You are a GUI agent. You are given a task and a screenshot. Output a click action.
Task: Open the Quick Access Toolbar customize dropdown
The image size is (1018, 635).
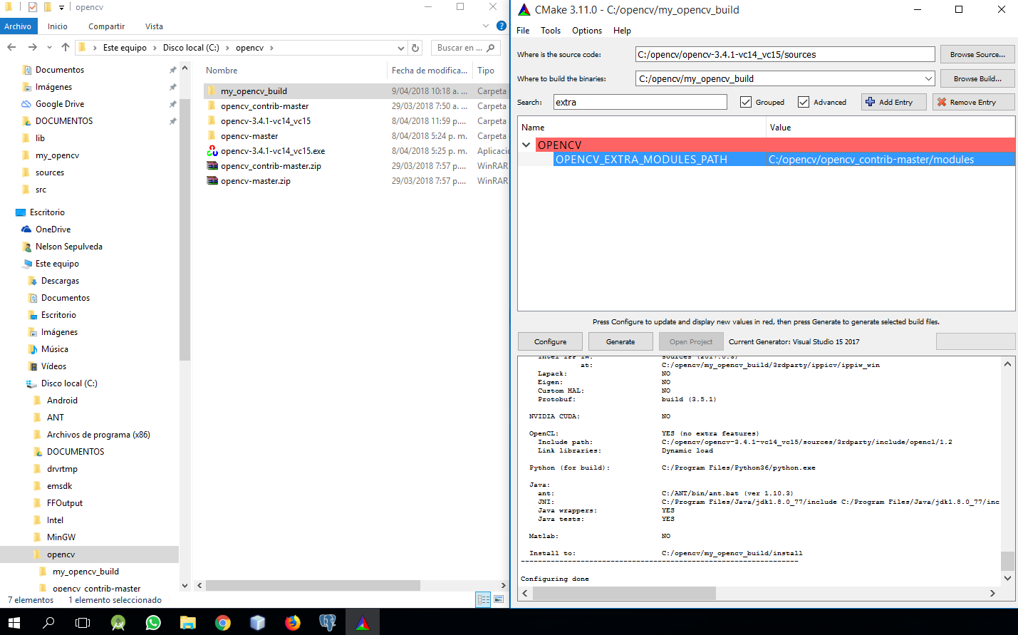click(61, 7)
